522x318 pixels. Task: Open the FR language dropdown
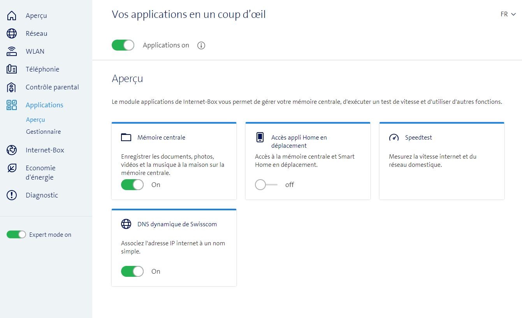(508, 14)
